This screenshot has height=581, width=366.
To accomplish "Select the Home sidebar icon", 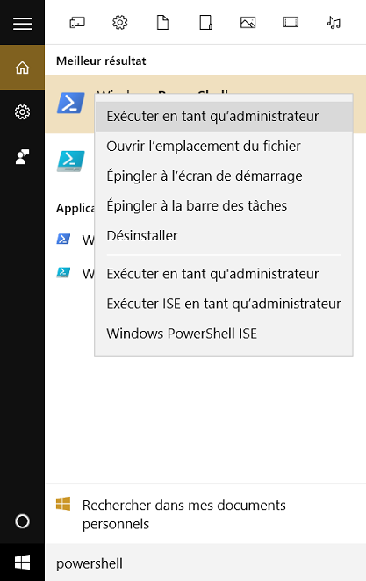I will [x=22, y=68].
